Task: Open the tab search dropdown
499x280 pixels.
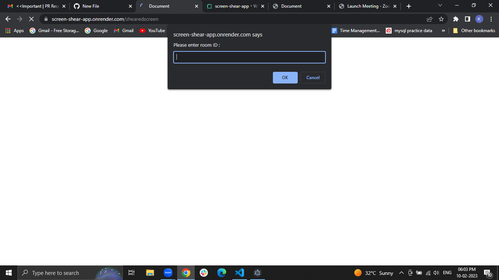Action: coord(440,5)
